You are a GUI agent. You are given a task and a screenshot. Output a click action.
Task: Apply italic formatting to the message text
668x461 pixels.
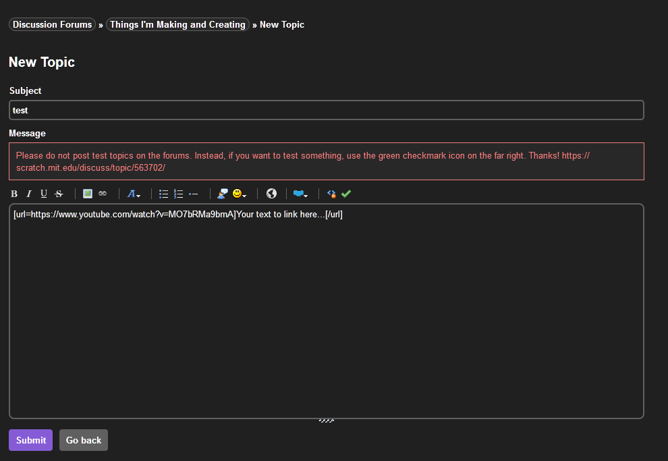[29, 194]
